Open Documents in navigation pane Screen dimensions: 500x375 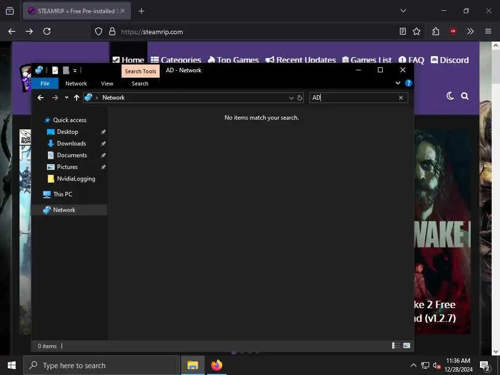click(72, 155)
